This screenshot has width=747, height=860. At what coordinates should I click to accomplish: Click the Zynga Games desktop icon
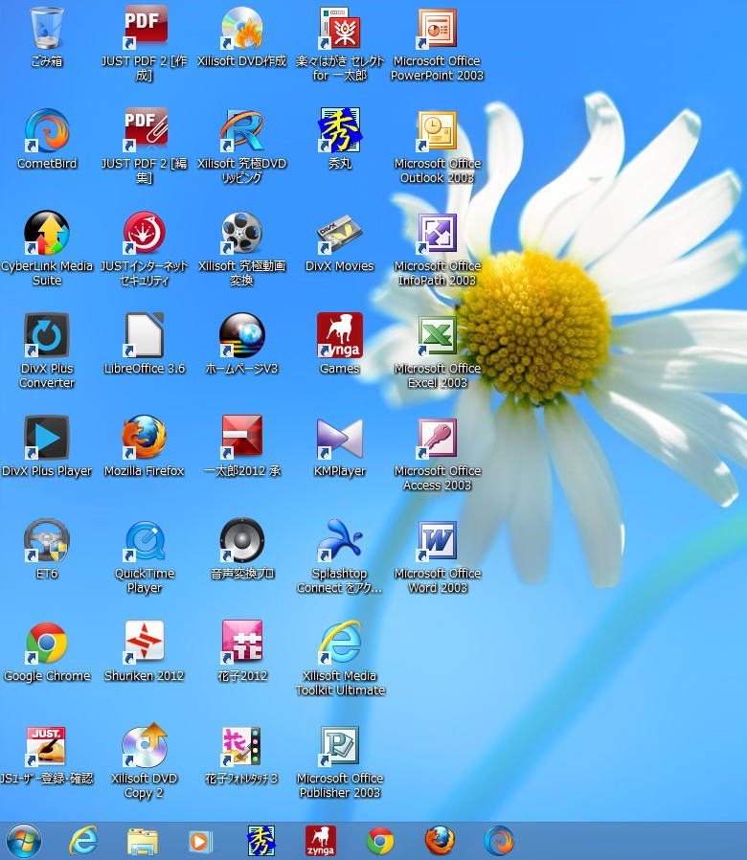(340, 336)
